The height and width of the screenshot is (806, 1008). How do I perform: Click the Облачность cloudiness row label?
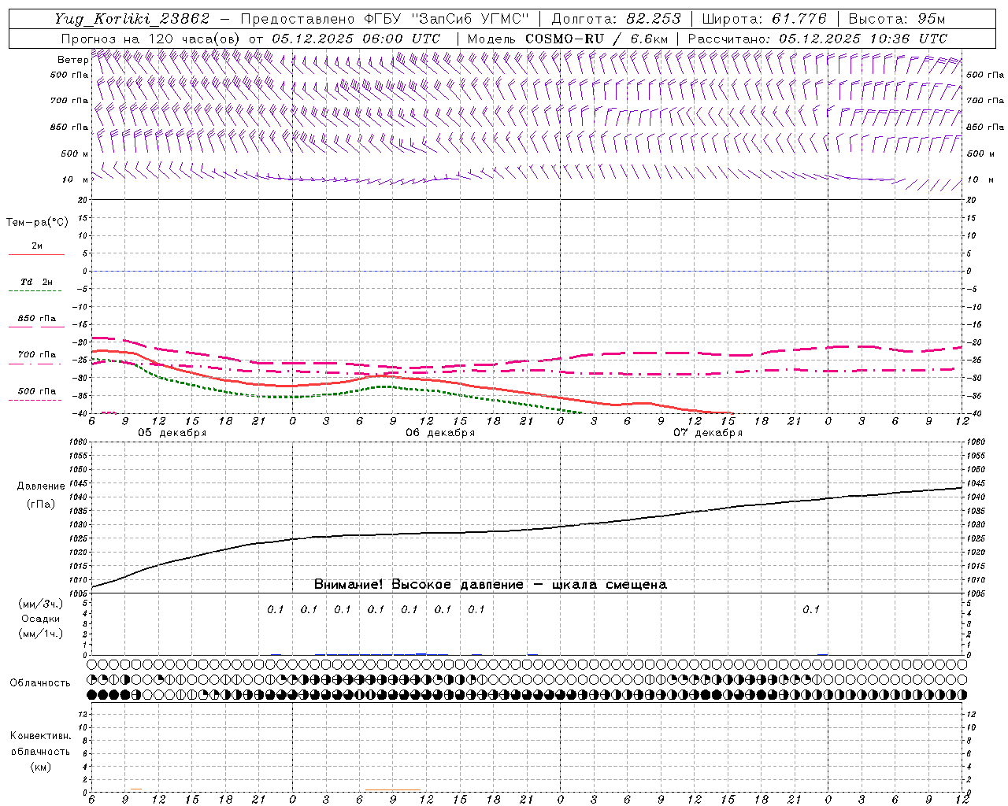point(40,682)
